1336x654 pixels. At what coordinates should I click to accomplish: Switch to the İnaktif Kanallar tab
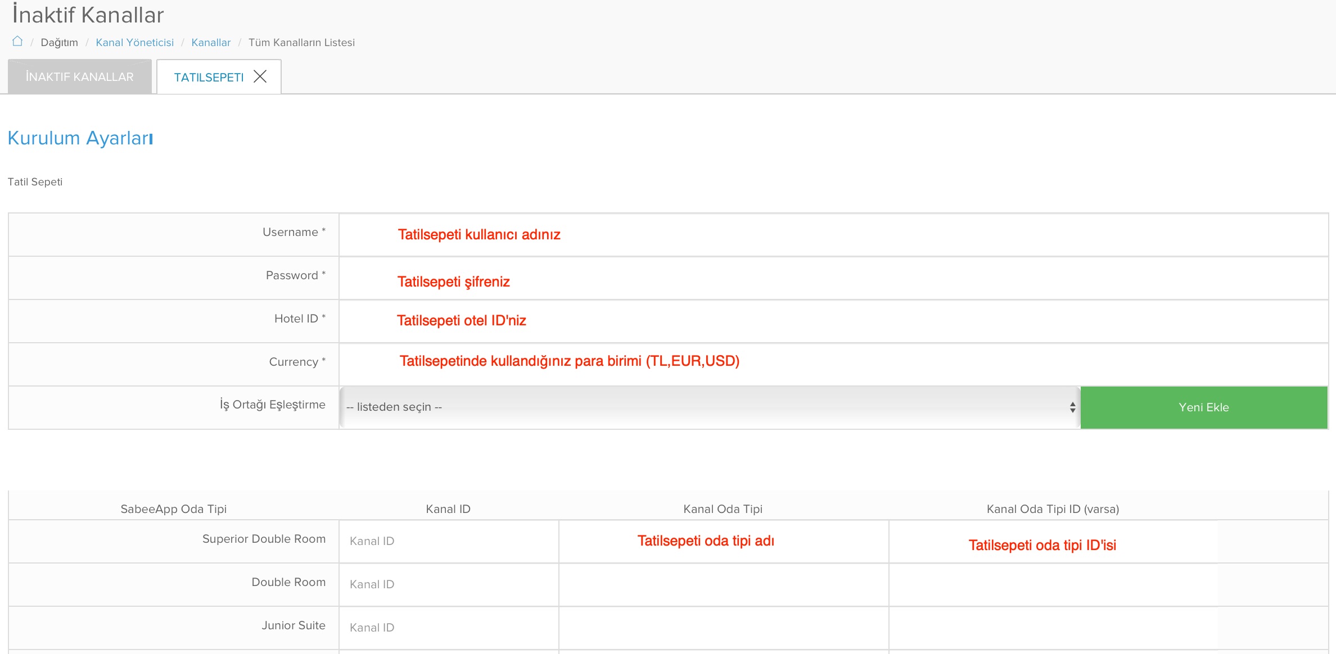click(80, 77)
